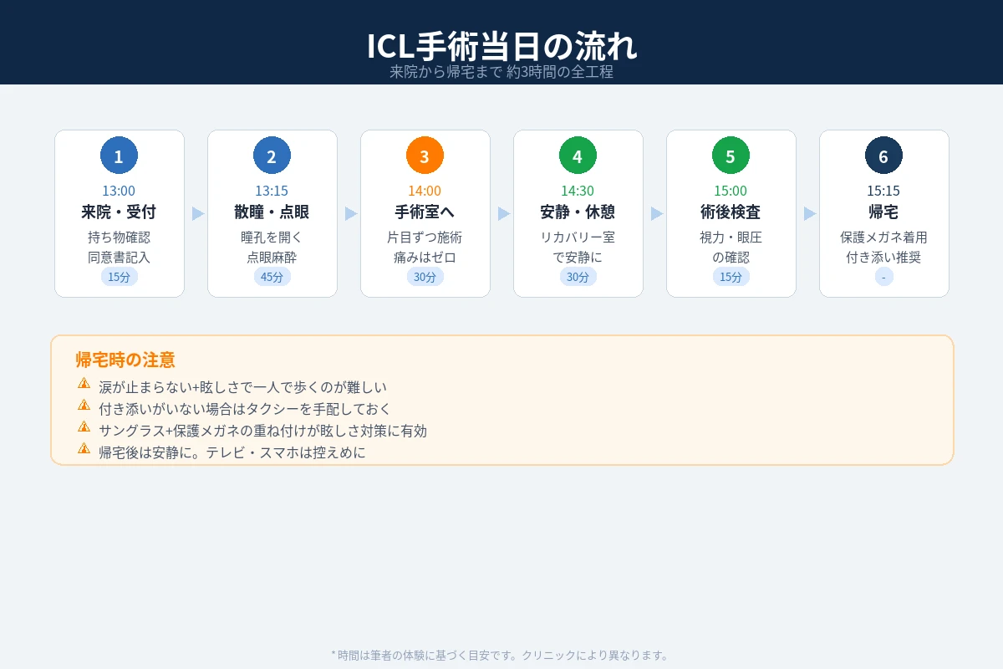The height and width of the screenshot is (669, 1003).
Task: Click the disclaimer note at page bottom
Action: tap(501, 656)
